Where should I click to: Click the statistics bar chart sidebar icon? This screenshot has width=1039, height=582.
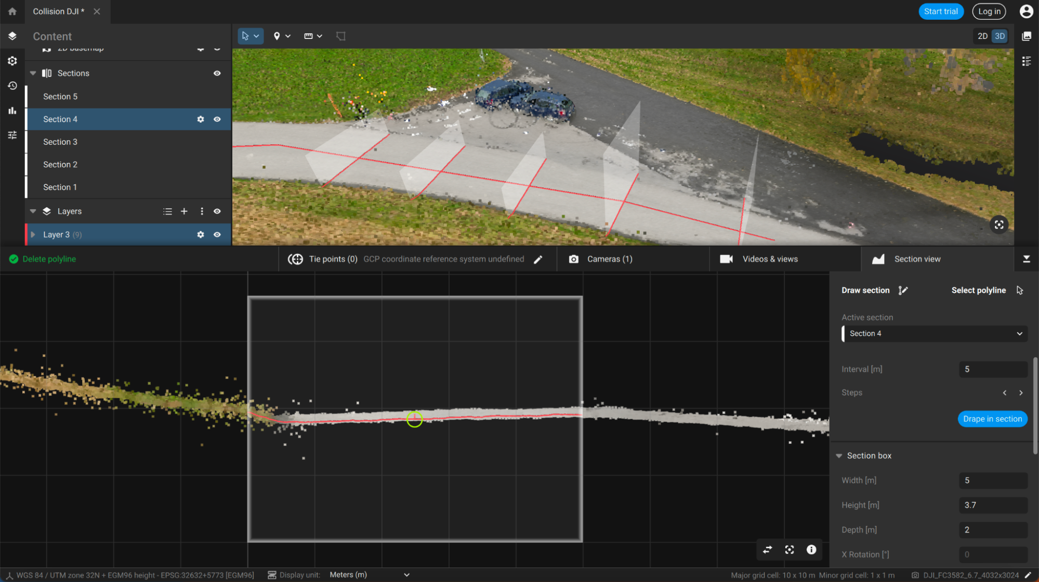click(12, 111)
